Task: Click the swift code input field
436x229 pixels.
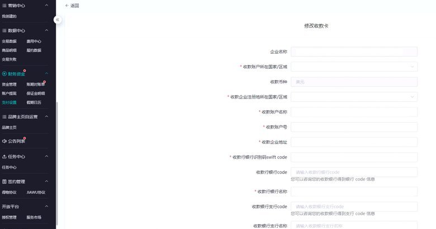Action: point(354,157)
